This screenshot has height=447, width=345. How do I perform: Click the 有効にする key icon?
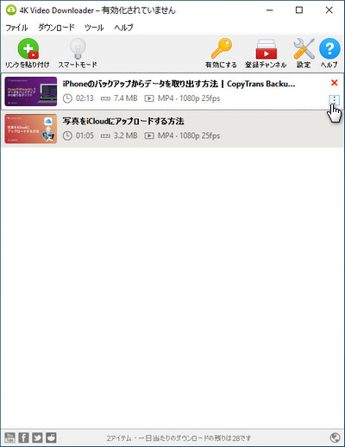pyautogui.click(x=222, y=48)
